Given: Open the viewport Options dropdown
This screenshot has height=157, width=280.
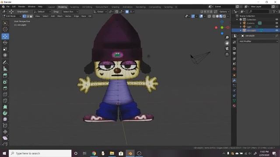Looking at the screenshot, I should pos(224,12).
